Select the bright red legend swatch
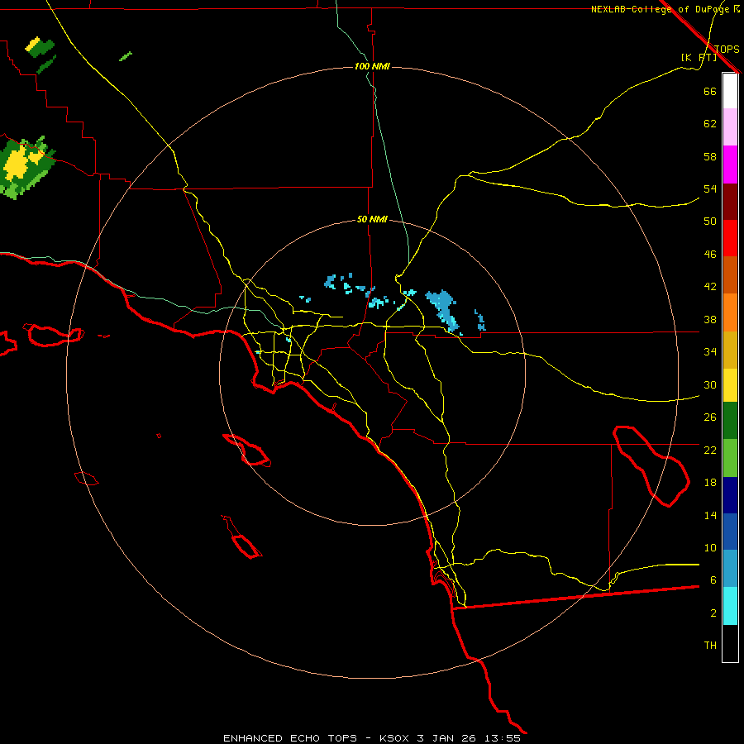 [x=730, y=238]
